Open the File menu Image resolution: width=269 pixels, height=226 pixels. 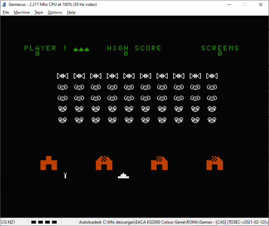pos(6,12)
